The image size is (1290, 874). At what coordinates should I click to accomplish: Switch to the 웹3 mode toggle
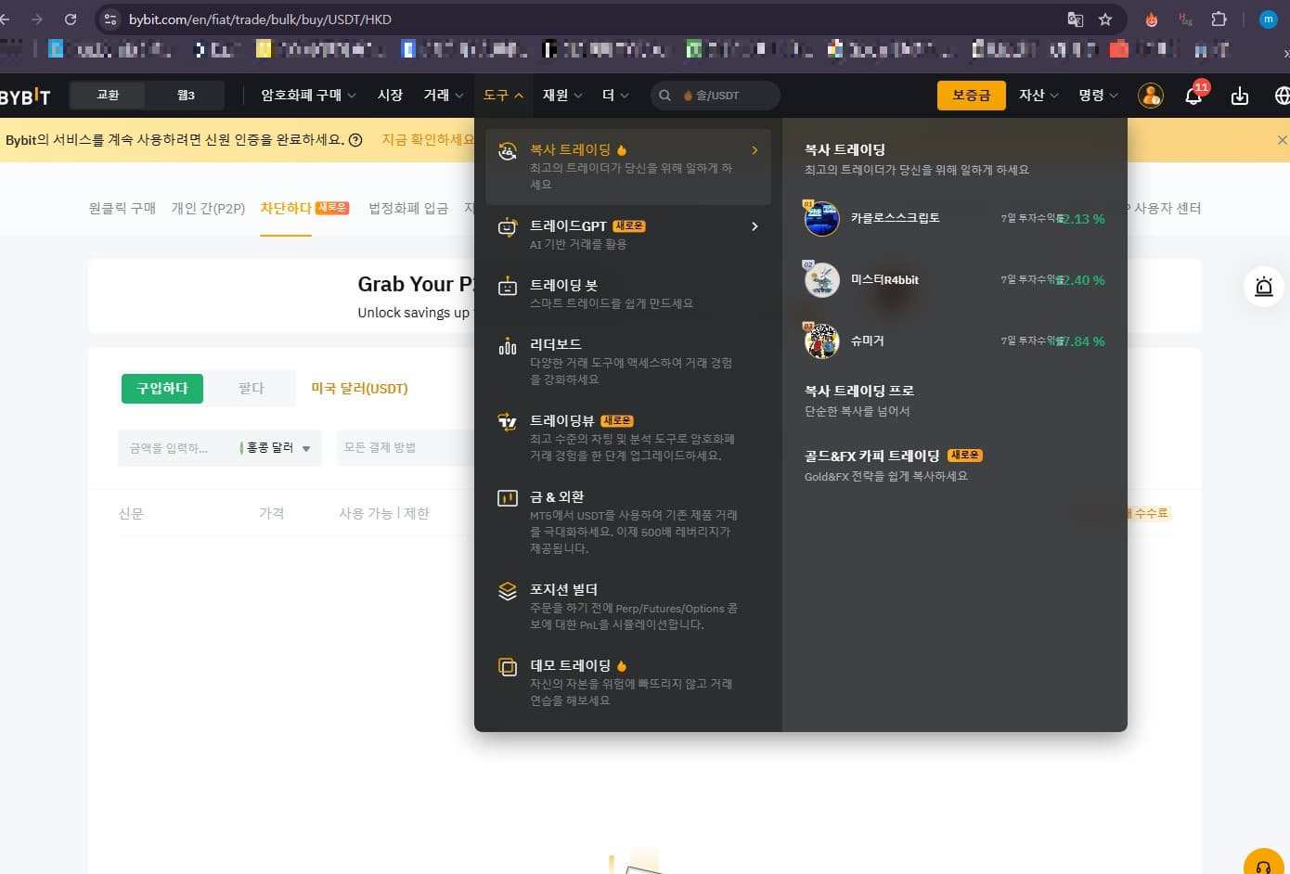click(x=186, y=96)
